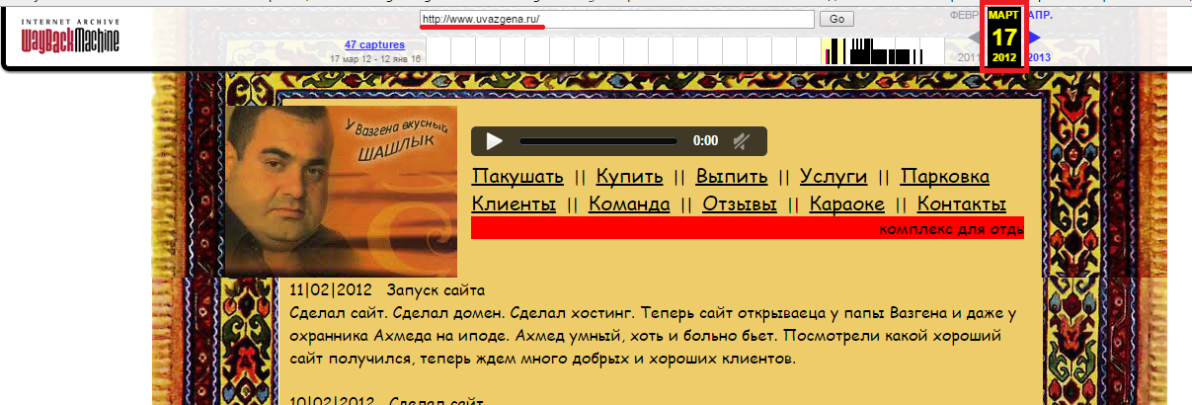Open the Парковка menu item
Screen dimensions: 1192x405
pos(945,177)
